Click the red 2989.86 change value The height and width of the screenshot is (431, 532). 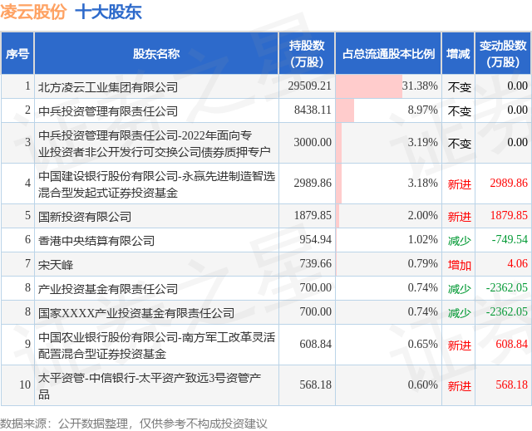pos(509,183)
